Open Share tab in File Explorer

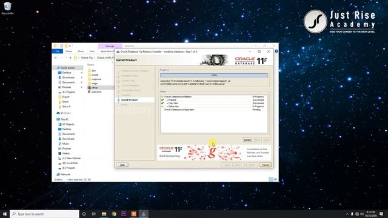click(x=81, y=51)
